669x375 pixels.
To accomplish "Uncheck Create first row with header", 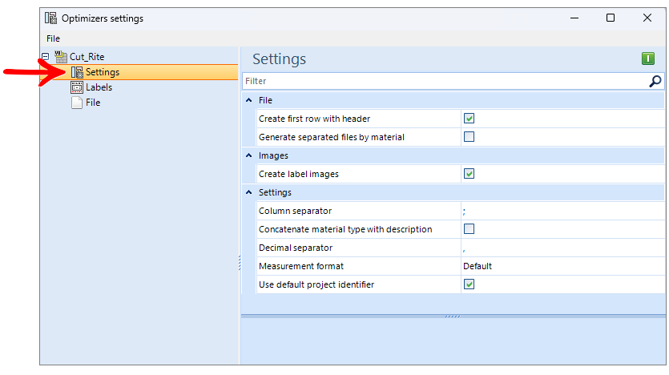I will [469, 119].
